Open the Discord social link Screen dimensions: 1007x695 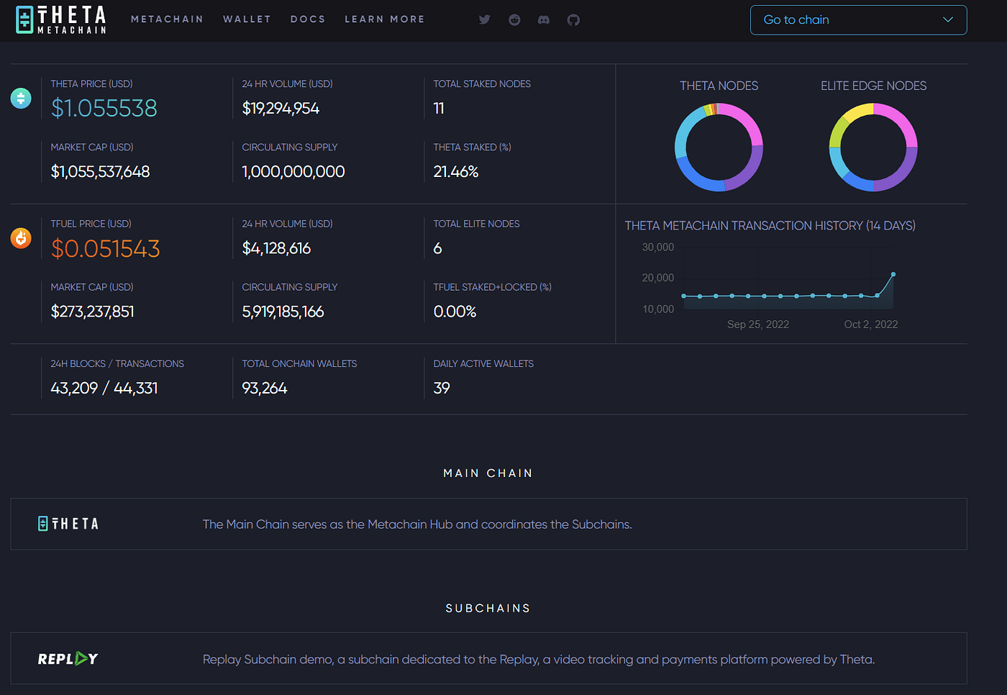(x=544, y=19)
